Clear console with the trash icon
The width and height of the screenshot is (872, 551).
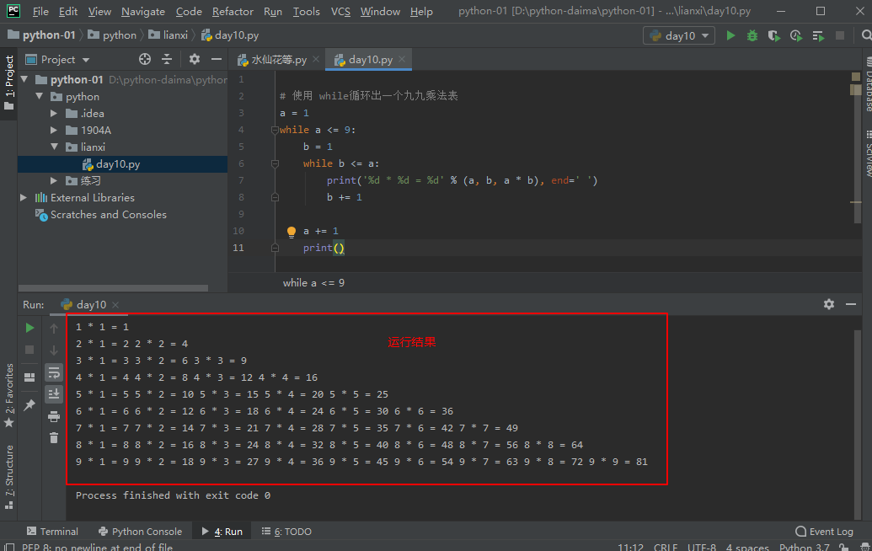(x=53, y=438)
